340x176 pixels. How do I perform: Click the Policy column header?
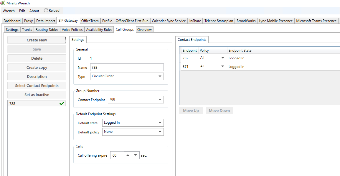pyautogui.click(x=212, y=50)
